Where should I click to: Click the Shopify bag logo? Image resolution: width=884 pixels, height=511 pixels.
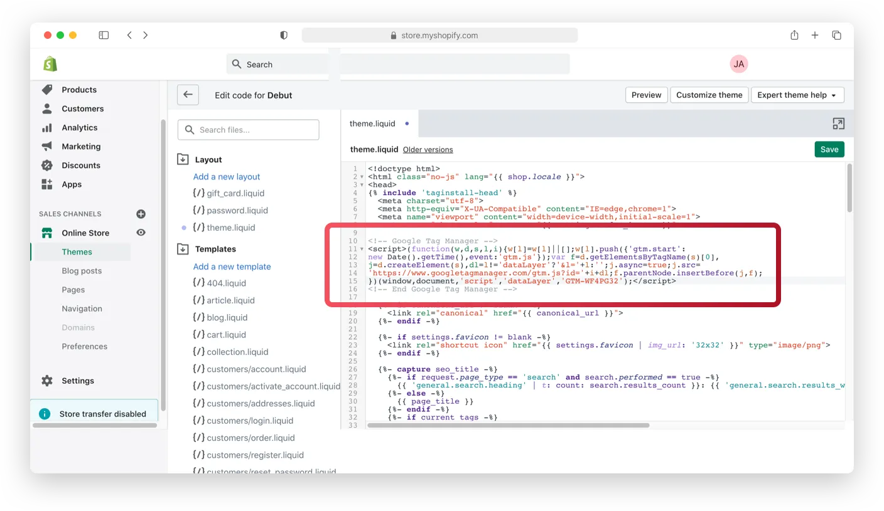click(x=50, y=64)
